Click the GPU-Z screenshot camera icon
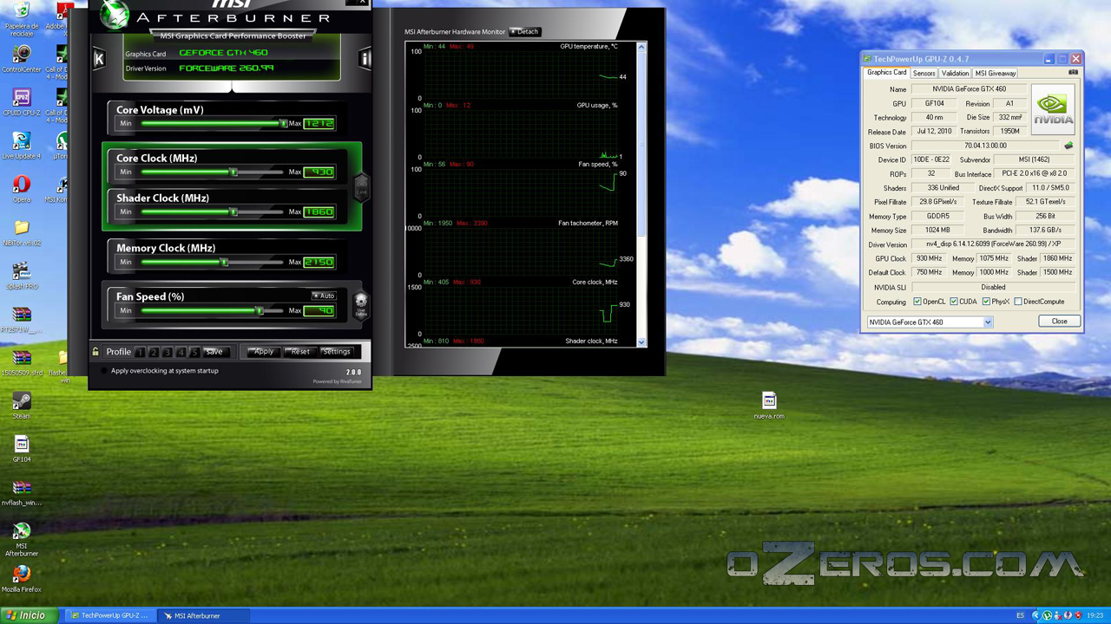Image resolution: width=1111 pixels, height=624 pixels. pyautogui.click(x=1074, y=73)
